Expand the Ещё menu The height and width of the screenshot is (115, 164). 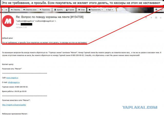tap(109, 10)
